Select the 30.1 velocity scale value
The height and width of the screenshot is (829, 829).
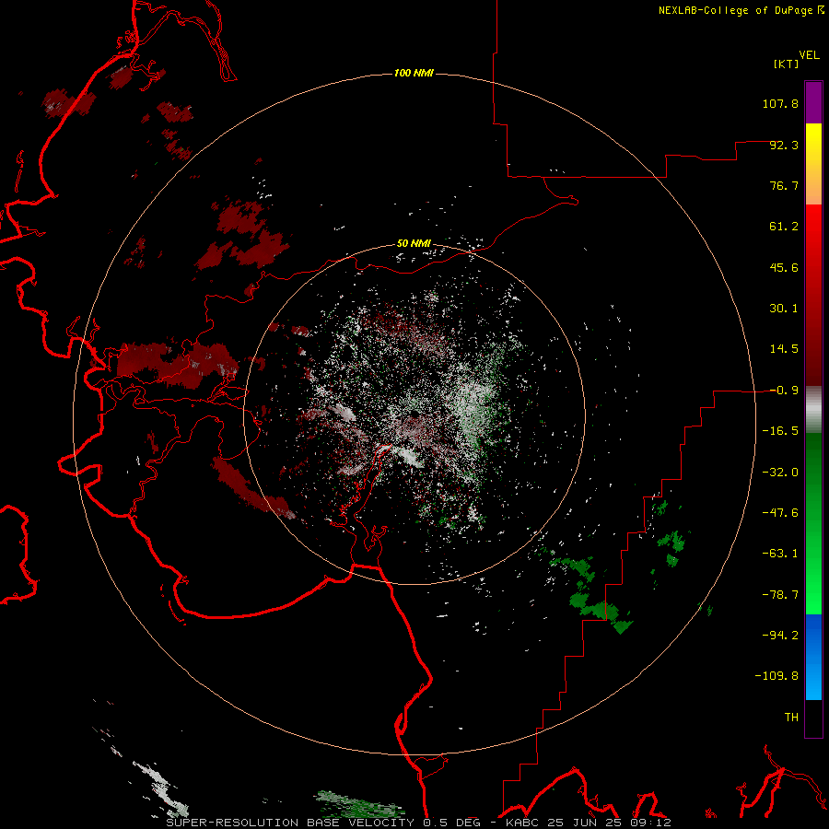point(784,309)
